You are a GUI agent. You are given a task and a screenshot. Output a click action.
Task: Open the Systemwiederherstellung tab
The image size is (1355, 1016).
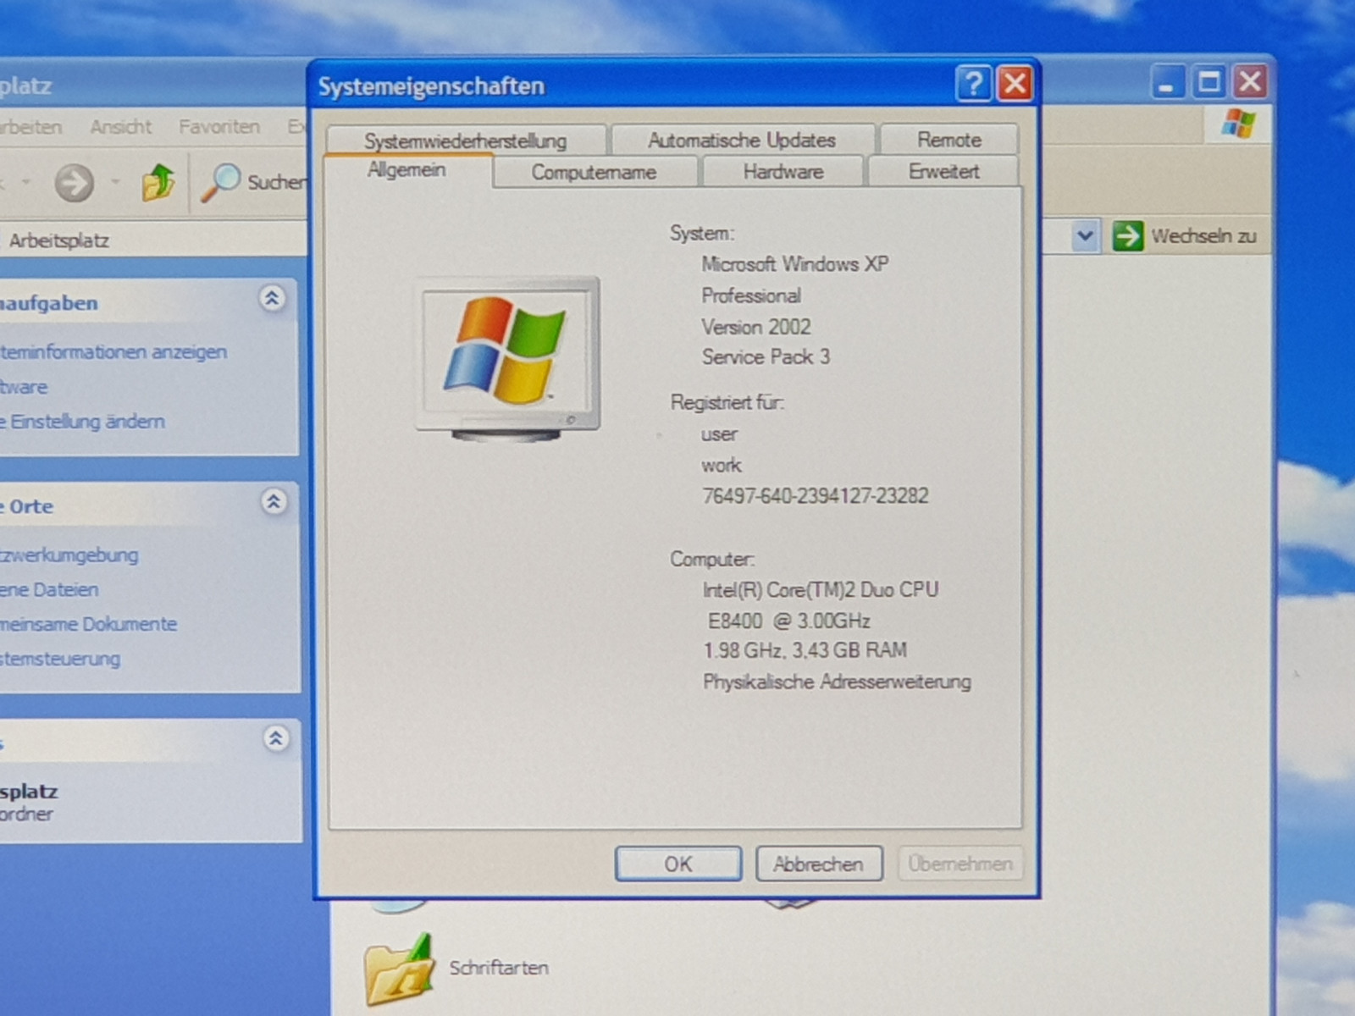click(x=465, y=141)
